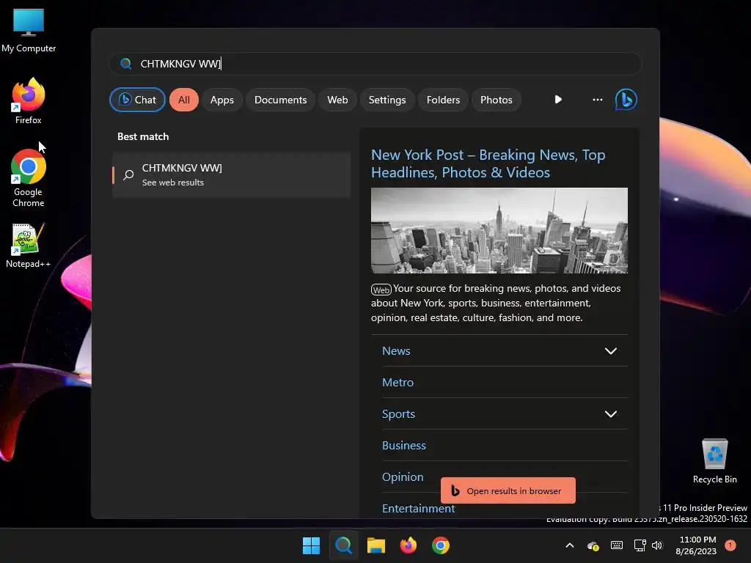Image resolution: width=751 pixels, height=563 pixels.
Task: Open the CHTMKNGV WW] best match web result
Action: pos(231,174)
